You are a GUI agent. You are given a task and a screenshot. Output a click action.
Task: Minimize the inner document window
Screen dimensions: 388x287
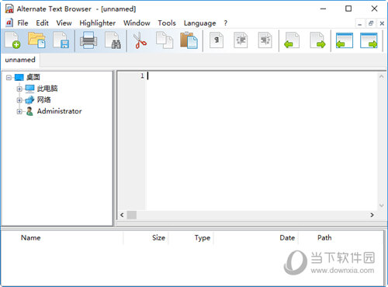click(x=359, y=23)
